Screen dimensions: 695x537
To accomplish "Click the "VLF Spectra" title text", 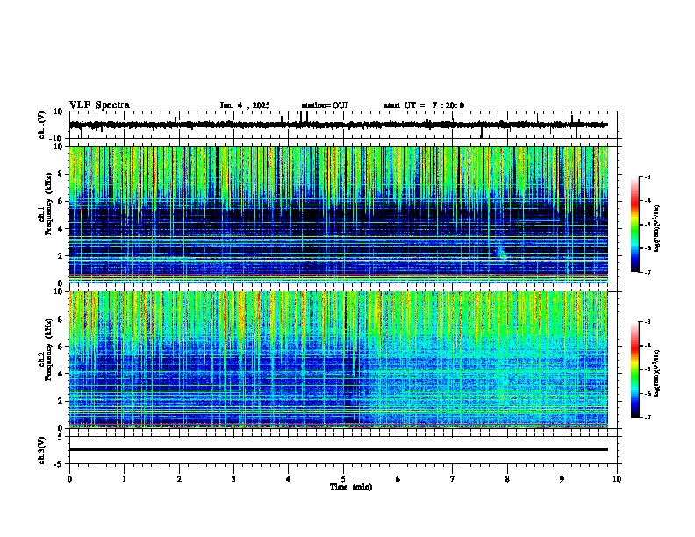I will click(x=99, y=105).
